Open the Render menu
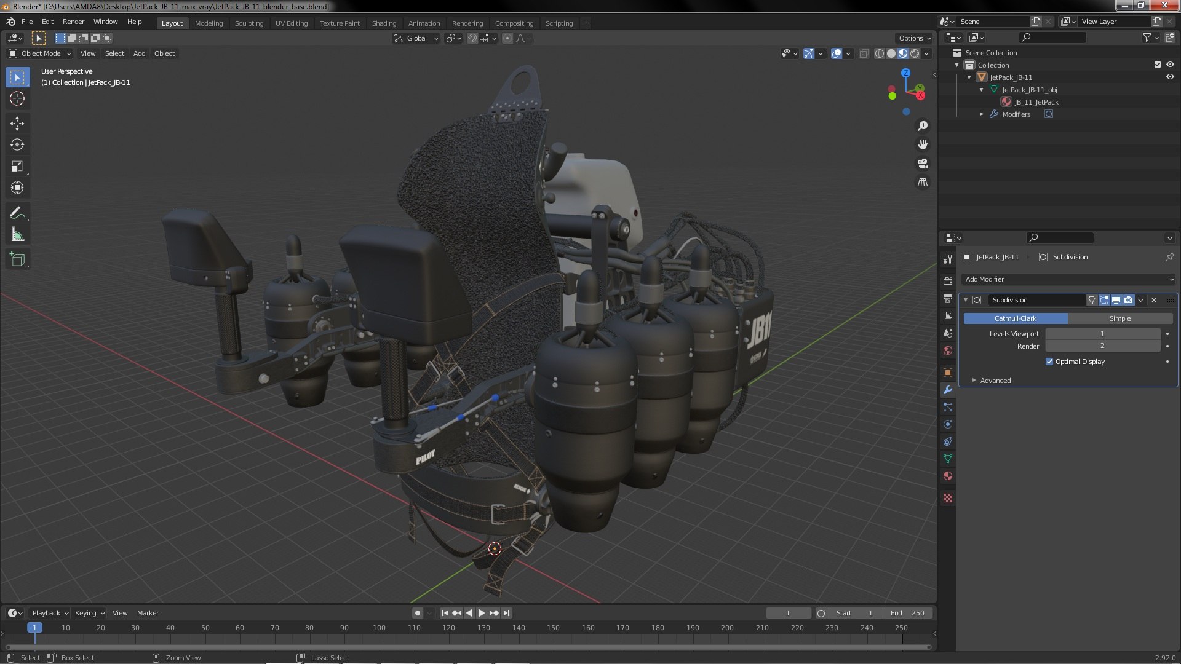This screenshot has width=1181, height=664. (x=73, y=22)
